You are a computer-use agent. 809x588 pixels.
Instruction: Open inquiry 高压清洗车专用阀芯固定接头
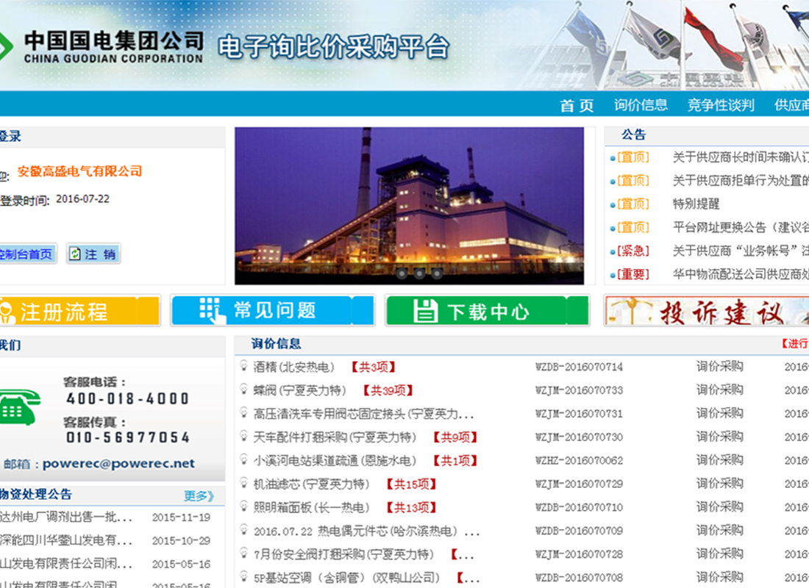pos(363,415)
